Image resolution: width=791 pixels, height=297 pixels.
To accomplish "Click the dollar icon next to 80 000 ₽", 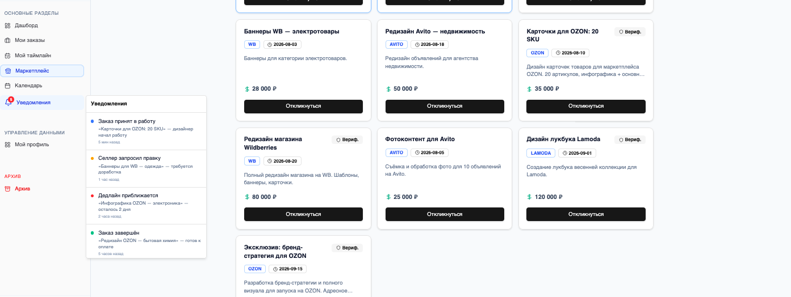I will [247, 197].
